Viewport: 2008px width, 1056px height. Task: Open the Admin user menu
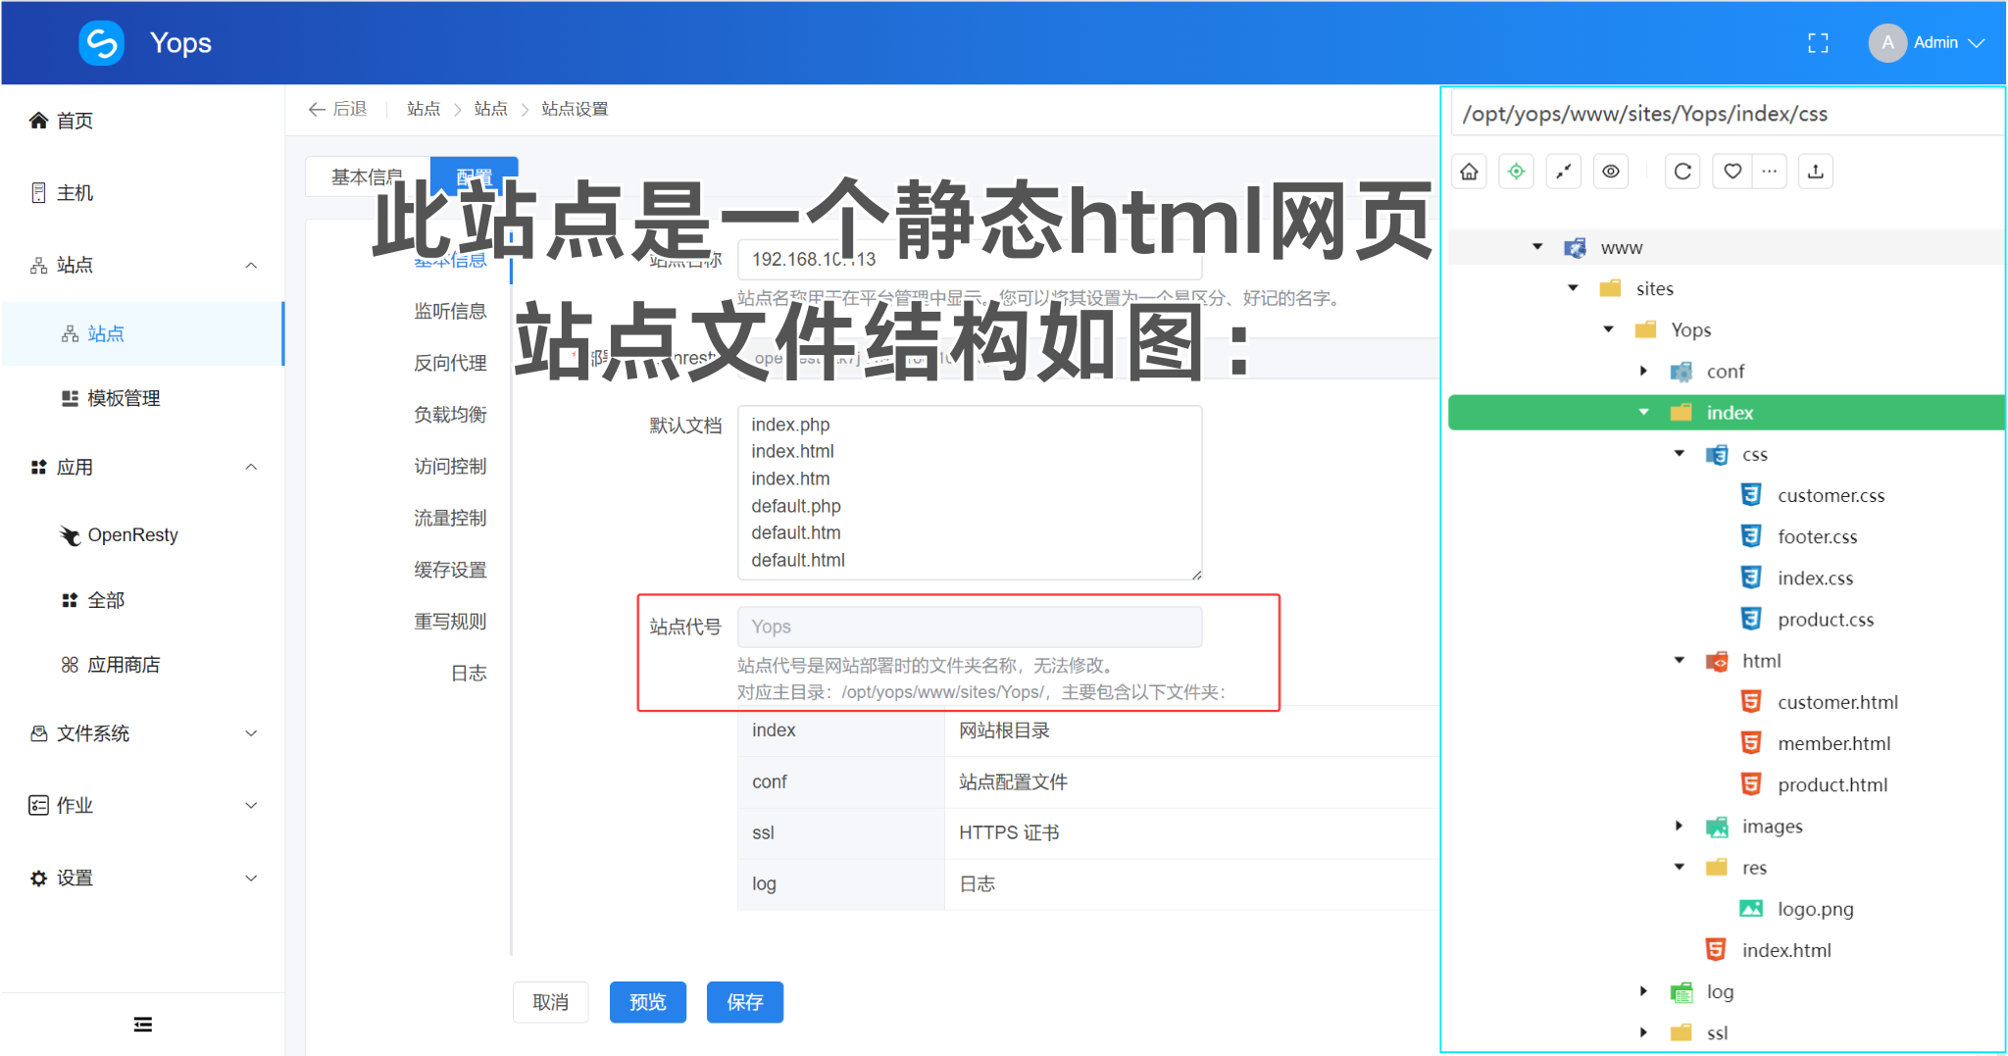click(x=1927, y=43)
